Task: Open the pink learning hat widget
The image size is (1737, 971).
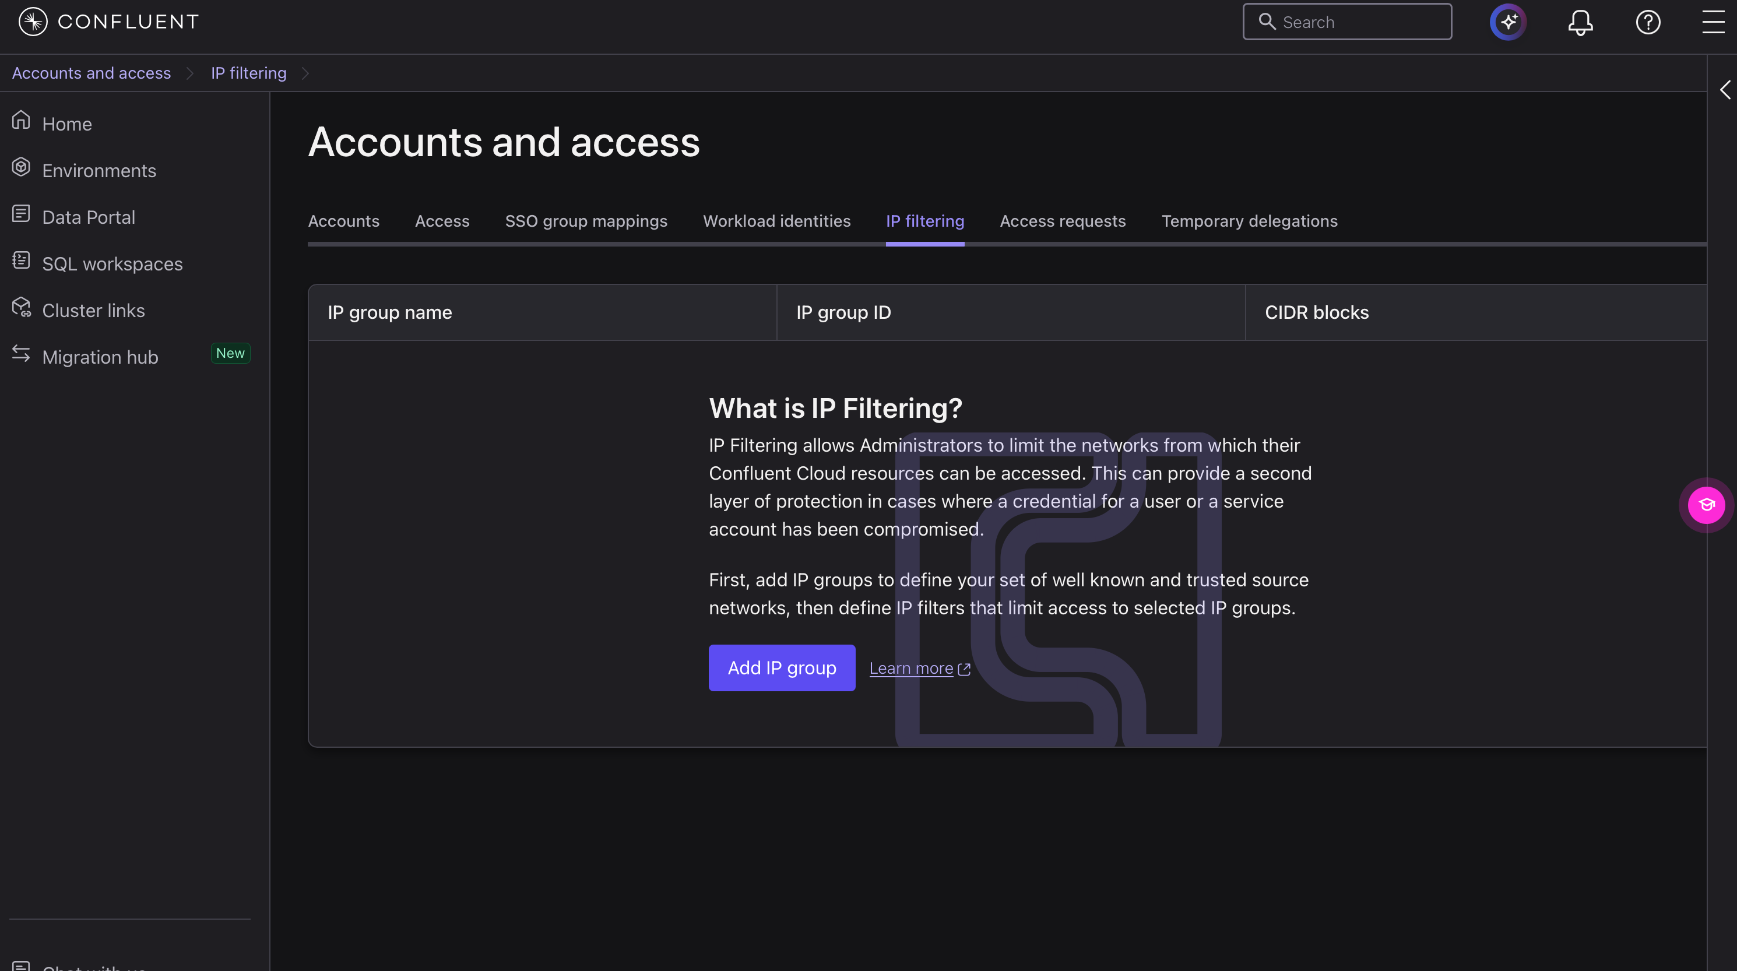Action: pyautogui.click(x=1706, y=504)
